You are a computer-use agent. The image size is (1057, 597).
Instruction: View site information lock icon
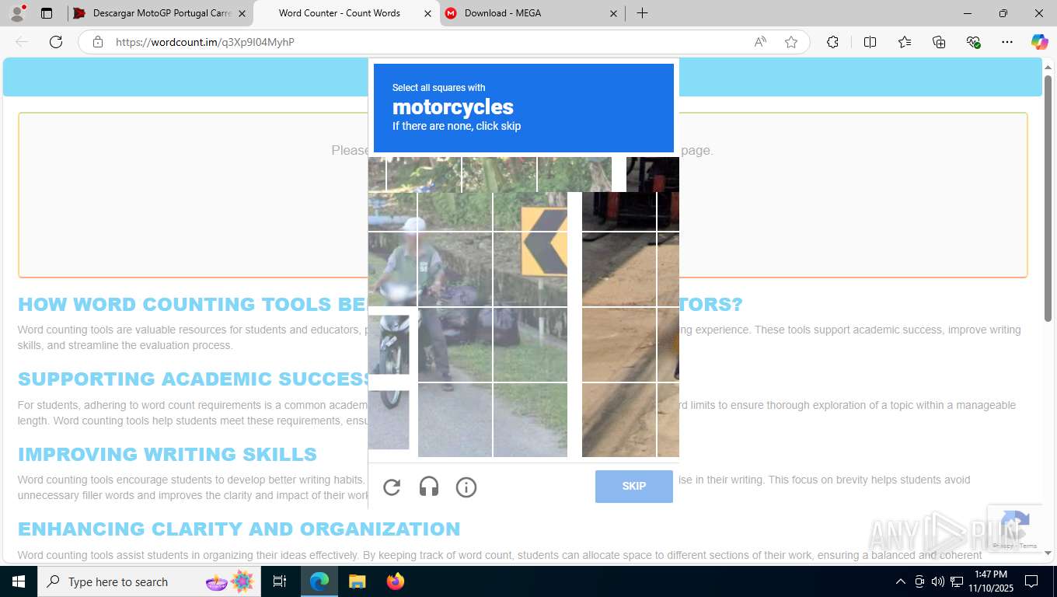pyautogui.click(x=98, y=42)
